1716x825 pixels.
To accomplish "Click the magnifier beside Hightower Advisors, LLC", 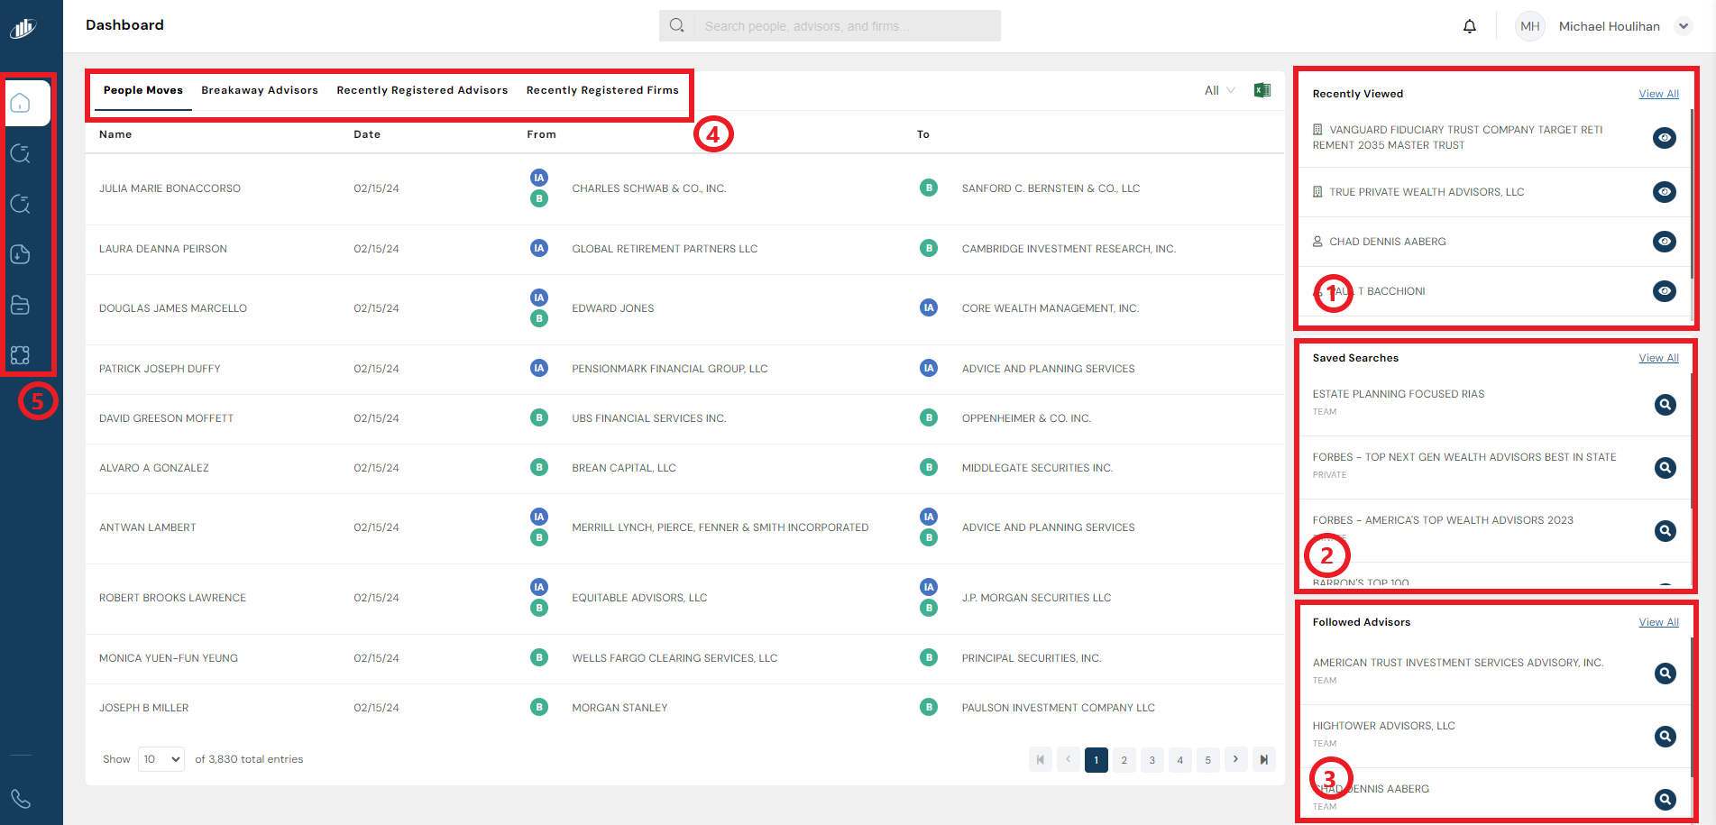I will point(1665,737).
